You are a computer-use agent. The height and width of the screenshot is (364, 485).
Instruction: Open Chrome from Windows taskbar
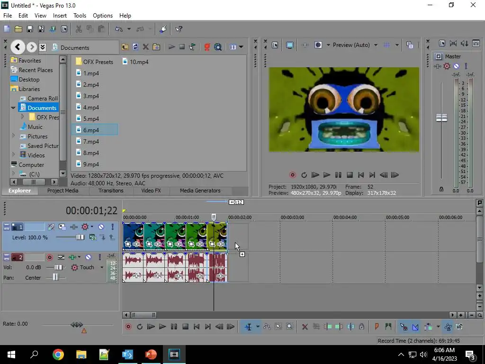[58, 355]
